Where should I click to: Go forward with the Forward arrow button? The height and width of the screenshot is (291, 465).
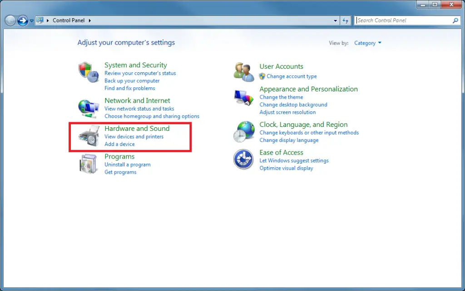click(x=23, y=20)
